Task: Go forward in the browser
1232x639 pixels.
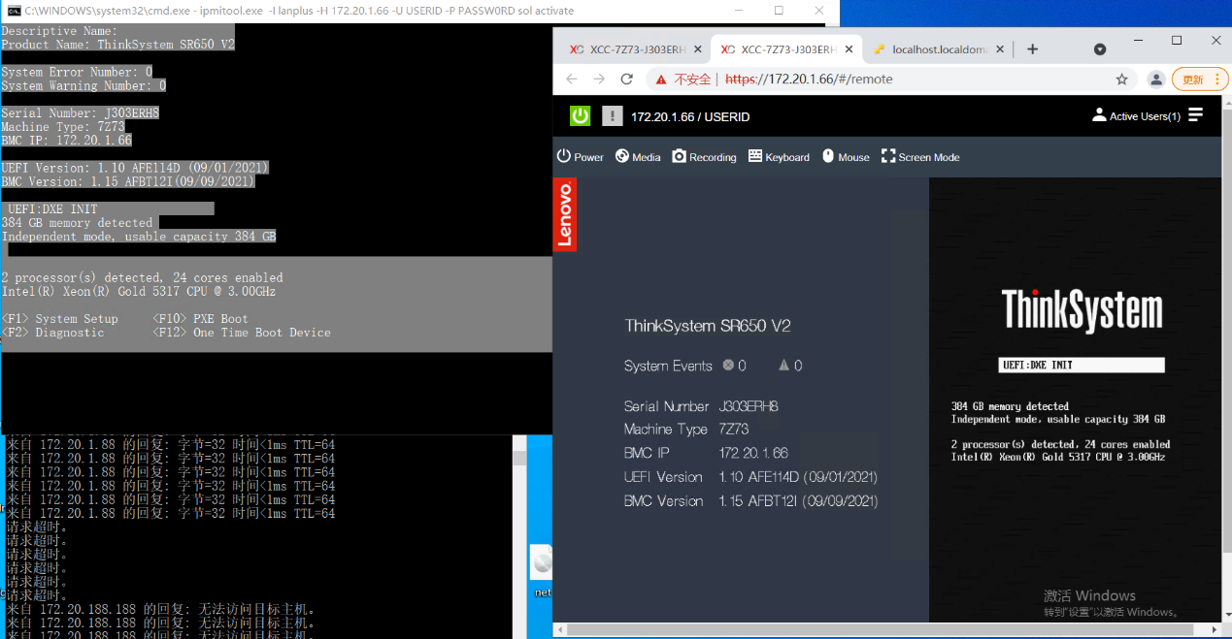Action: (599, 80)
